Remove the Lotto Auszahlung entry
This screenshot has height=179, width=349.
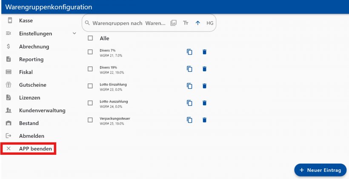(x=204, y=103)
